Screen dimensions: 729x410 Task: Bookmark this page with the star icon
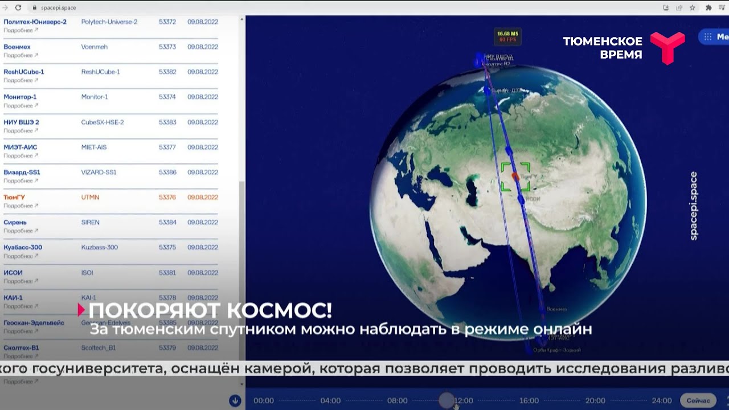(693, 8)
